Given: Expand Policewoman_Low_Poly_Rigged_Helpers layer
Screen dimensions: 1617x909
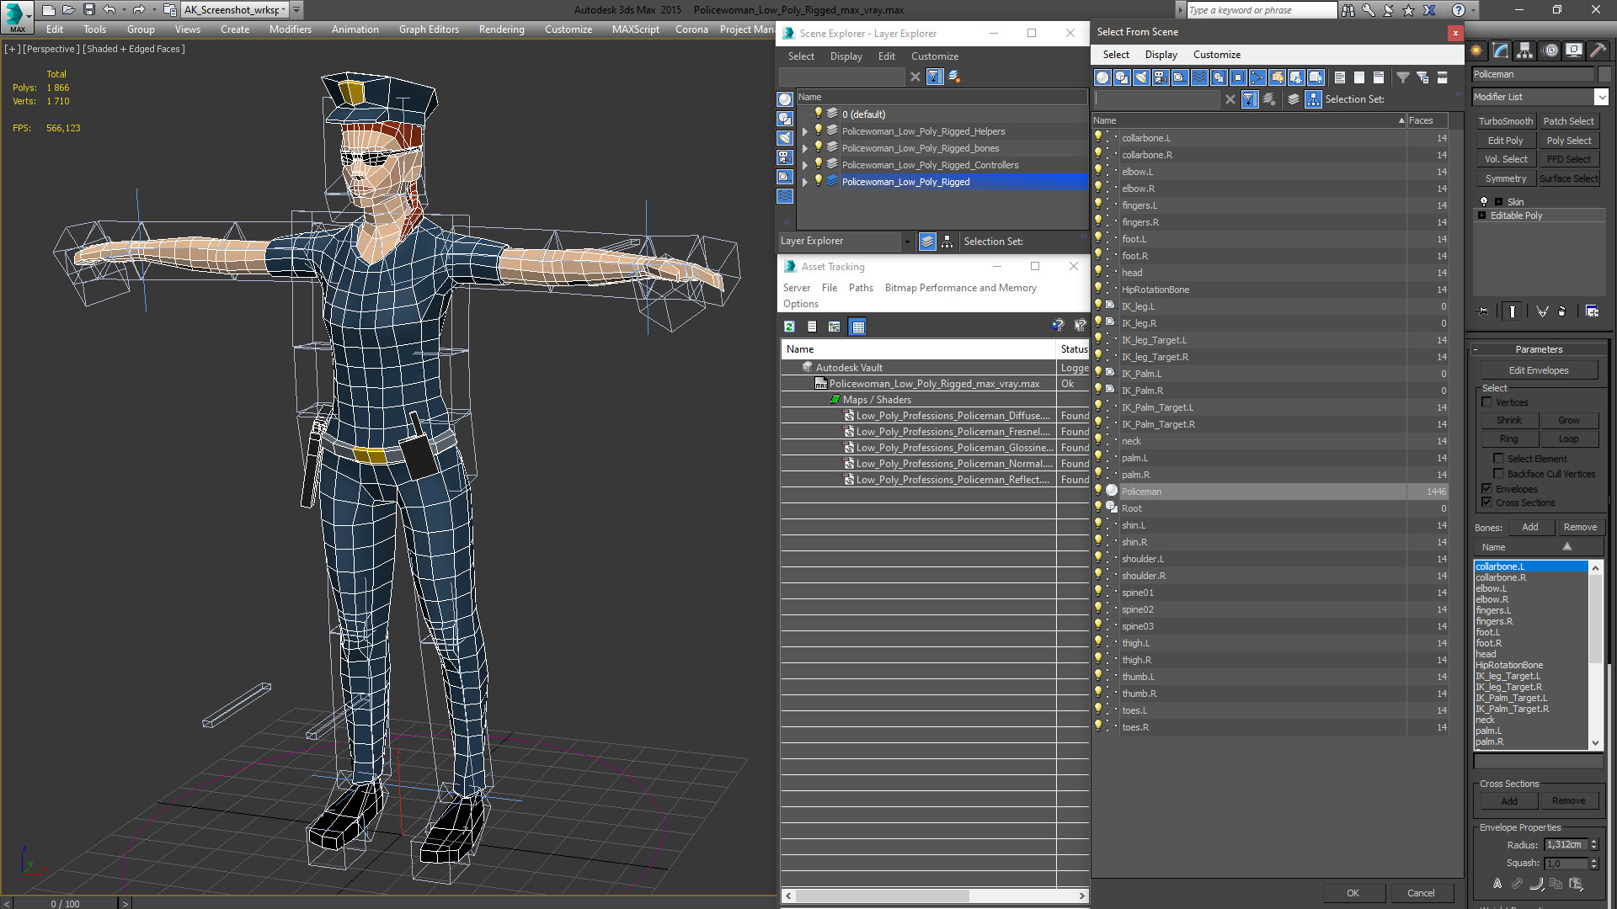Looking at the screenshot, I should pyautogui.click(x=805, y=131).
